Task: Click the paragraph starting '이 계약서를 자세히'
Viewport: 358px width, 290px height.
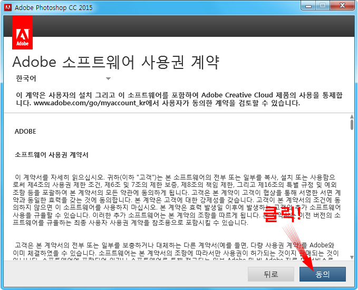Action: [177, 200]
